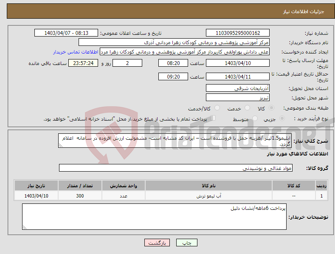
Task: Click the resize handle of description textarea
Action: click(60, 145)
